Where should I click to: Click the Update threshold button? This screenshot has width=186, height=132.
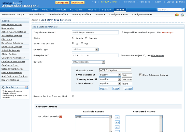(104, 89)
